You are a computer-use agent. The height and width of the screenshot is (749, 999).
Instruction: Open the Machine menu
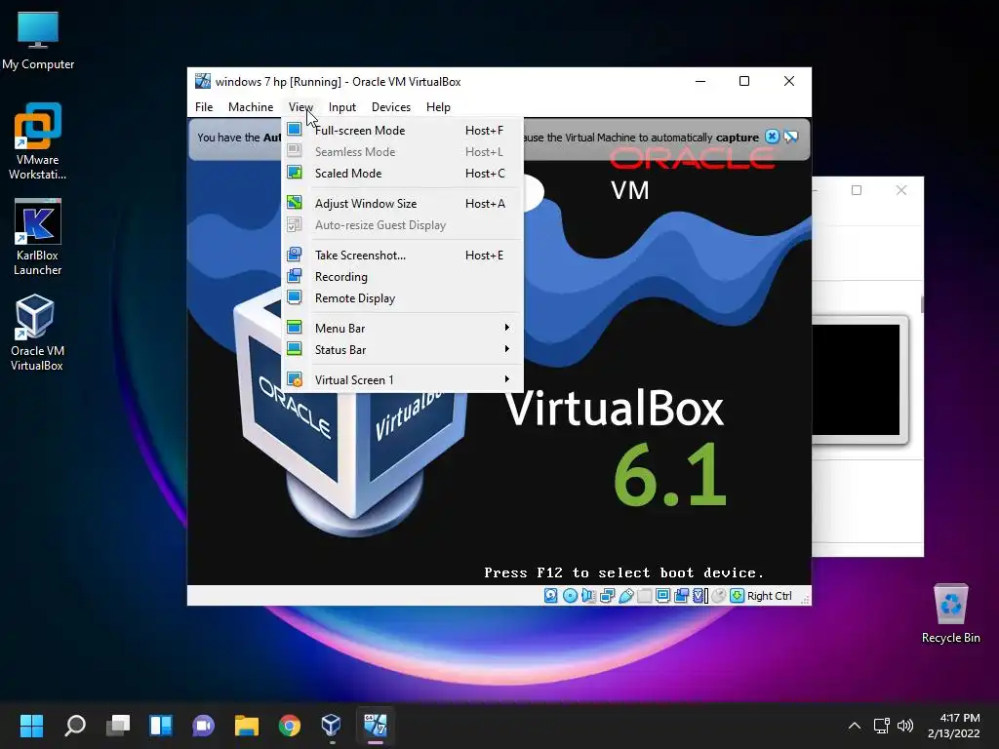[251, 107]
